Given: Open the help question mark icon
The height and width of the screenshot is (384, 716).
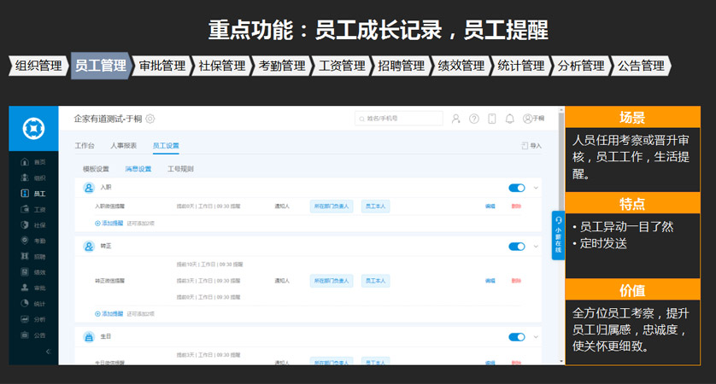Looking at the screenshot, I should 474,119.
